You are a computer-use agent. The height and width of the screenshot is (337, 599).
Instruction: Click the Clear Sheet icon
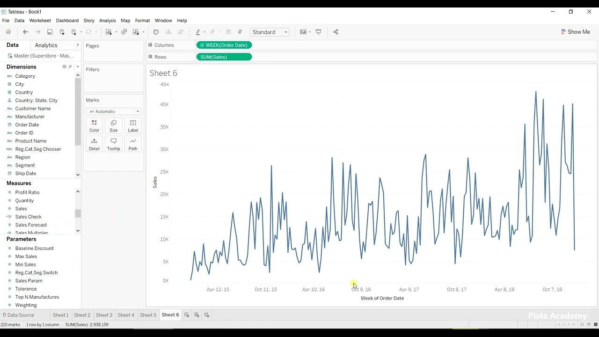[136, 32]
